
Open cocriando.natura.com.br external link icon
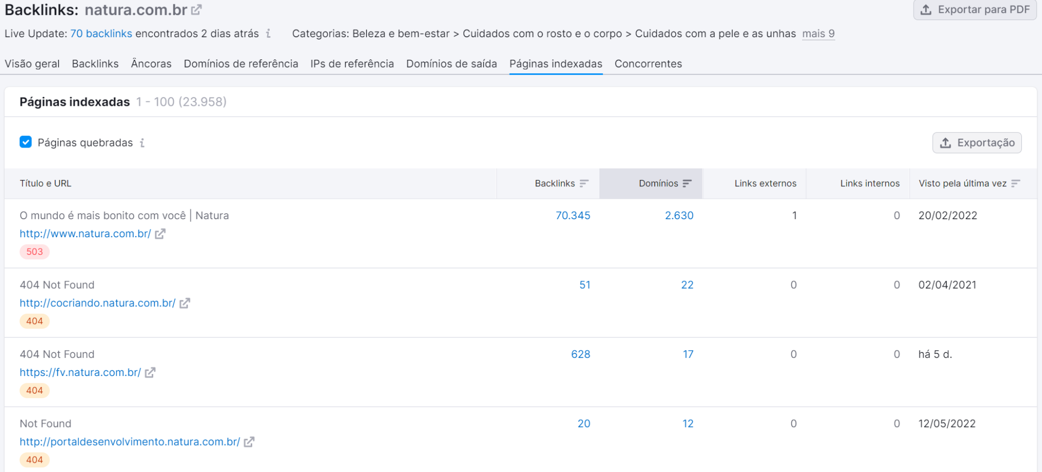coord(185,303)
